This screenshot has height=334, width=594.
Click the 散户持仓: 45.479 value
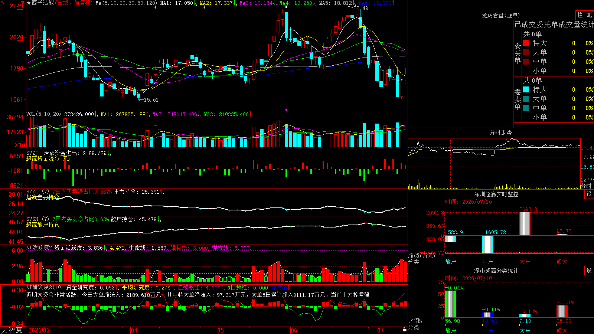tap(134, 219)
